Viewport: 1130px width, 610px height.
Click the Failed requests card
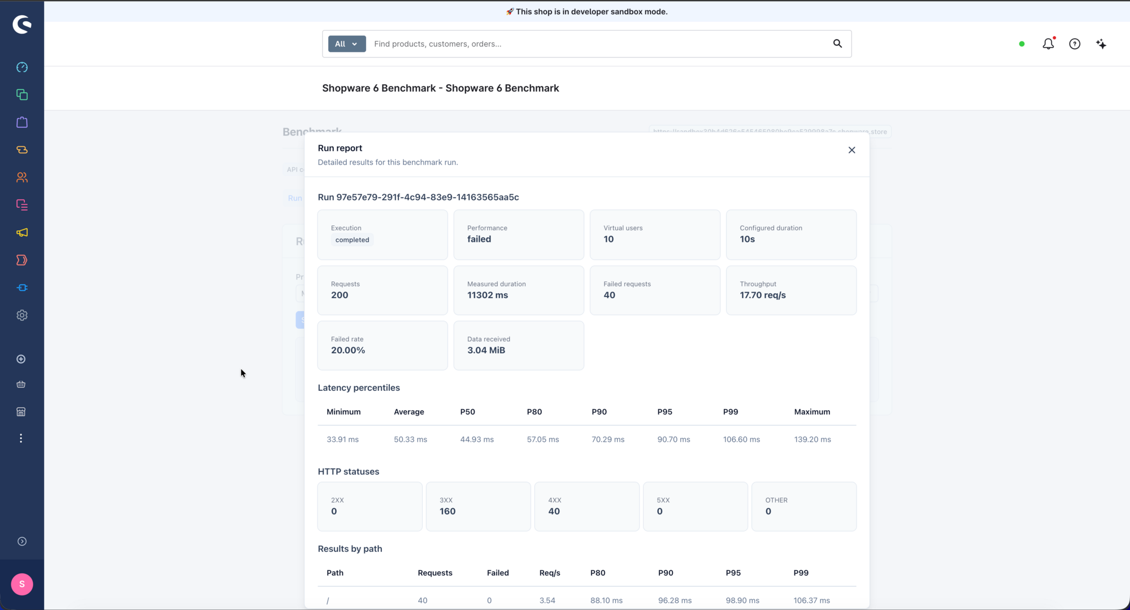pos(655,290)
